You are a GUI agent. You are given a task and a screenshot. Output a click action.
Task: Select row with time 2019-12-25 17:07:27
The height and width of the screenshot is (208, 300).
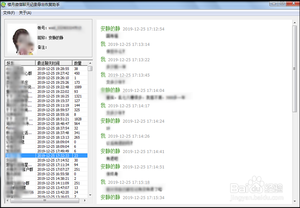(x=46, y=170)
